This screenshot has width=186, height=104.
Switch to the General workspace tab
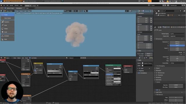coord(27,5)
